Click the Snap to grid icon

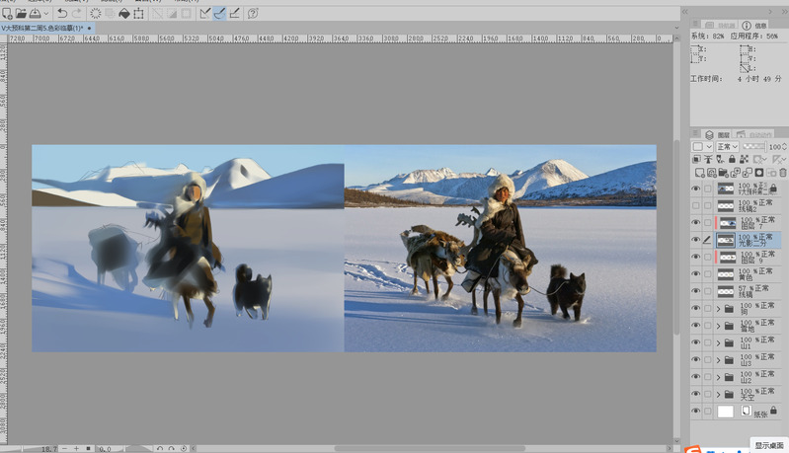pyautogui.click(x=234, y=14)
